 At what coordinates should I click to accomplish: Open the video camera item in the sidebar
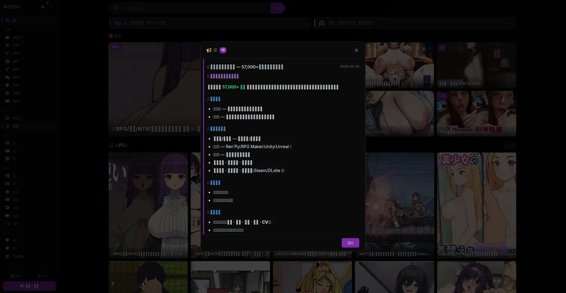pyautogui.click(x=29, y=216)
